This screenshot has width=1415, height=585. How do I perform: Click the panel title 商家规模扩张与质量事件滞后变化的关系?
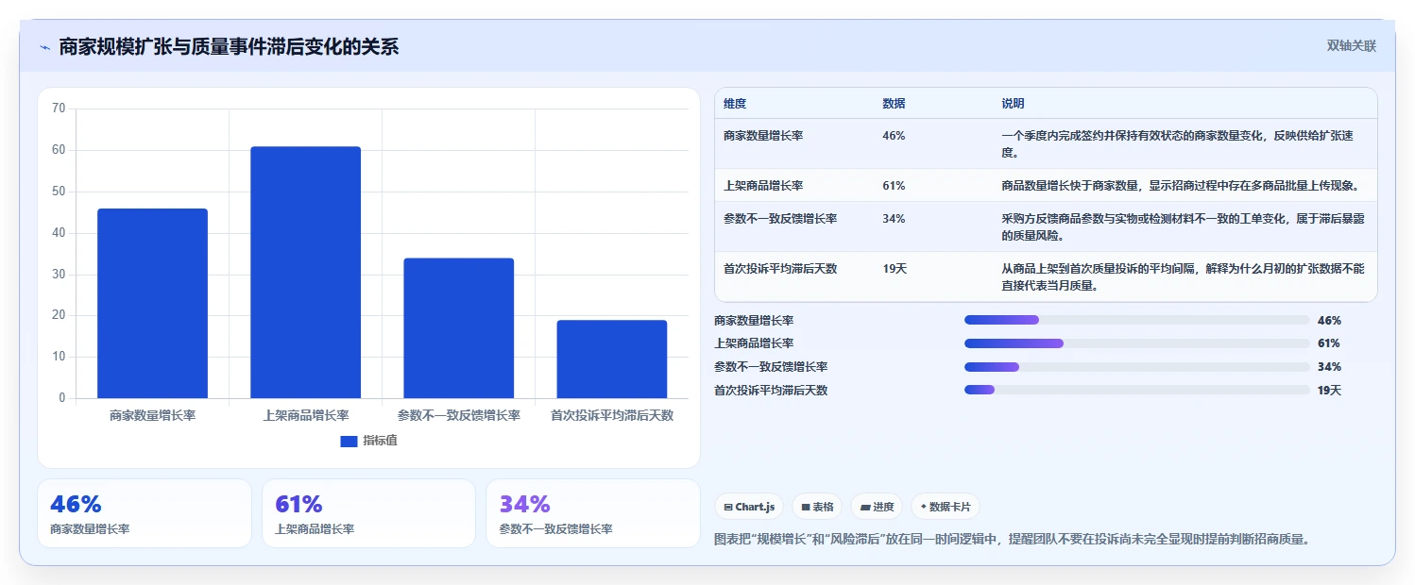coord(229,46)
